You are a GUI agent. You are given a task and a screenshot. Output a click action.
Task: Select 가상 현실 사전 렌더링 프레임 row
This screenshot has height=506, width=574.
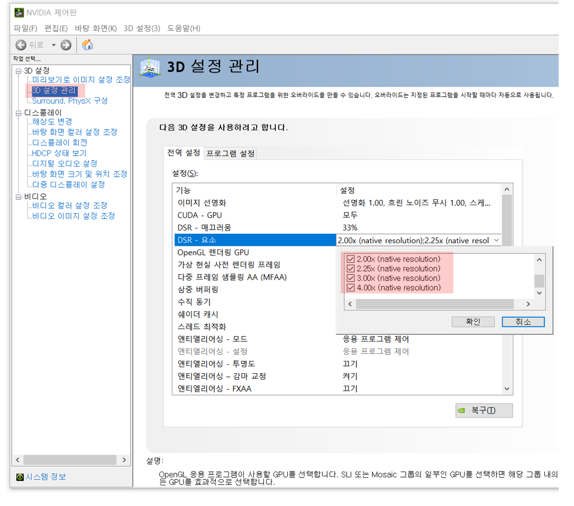coord(255,265)
